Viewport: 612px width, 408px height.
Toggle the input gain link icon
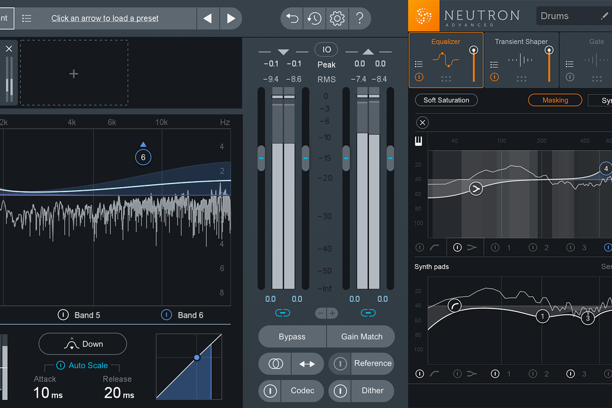click(283, 313)
